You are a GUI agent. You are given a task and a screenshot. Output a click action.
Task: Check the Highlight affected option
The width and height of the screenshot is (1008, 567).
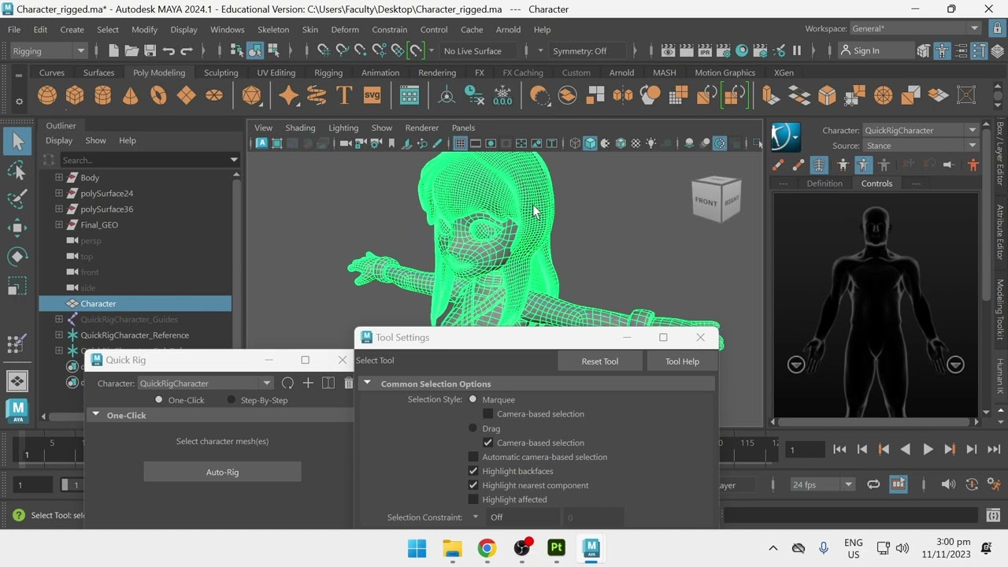pyautogui.click(x=473, y=499)
